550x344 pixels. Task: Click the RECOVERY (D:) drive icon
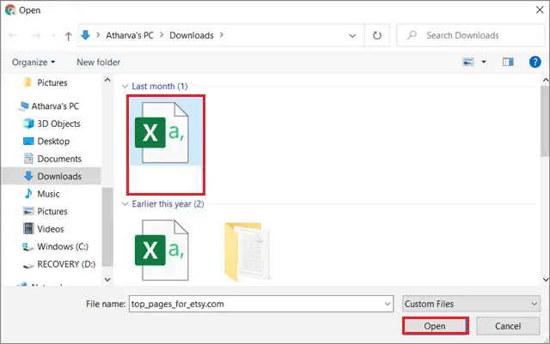[28, 266]
